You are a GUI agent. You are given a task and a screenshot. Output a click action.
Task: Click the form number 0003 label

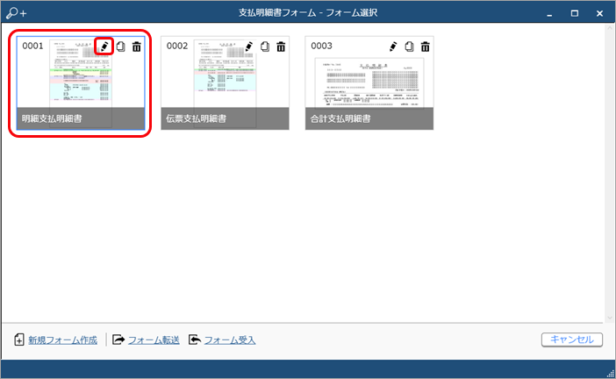click(x=321, y=46)
